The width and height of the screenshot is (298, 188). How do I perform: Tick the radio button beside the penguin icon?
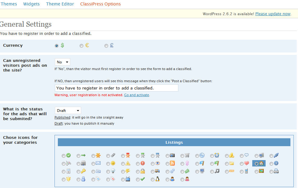tap(152, 180)
